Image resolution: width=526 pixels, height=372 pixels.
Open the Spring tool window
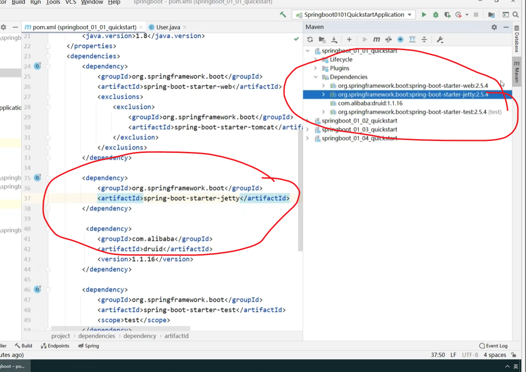pos(89,346)
